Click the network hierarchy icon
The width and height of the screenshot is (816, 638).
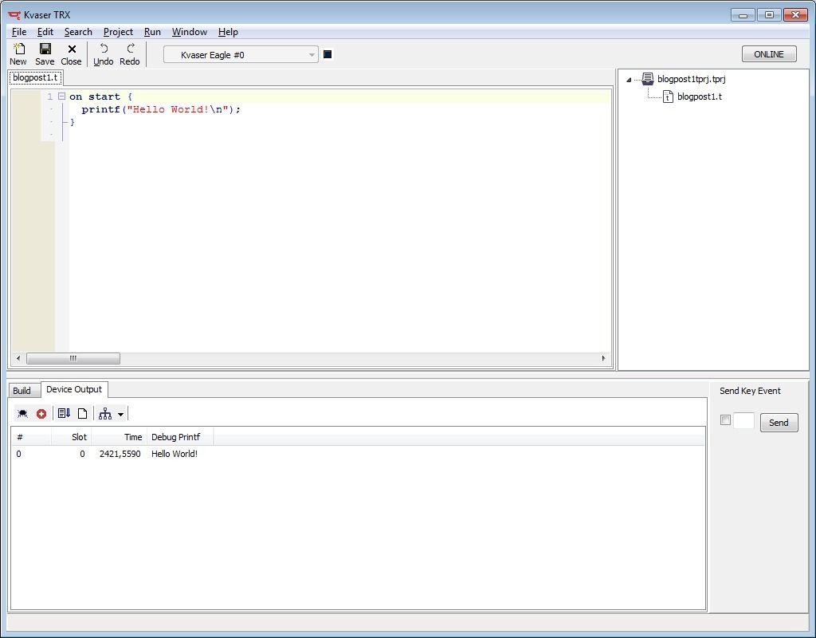(104, 413)
